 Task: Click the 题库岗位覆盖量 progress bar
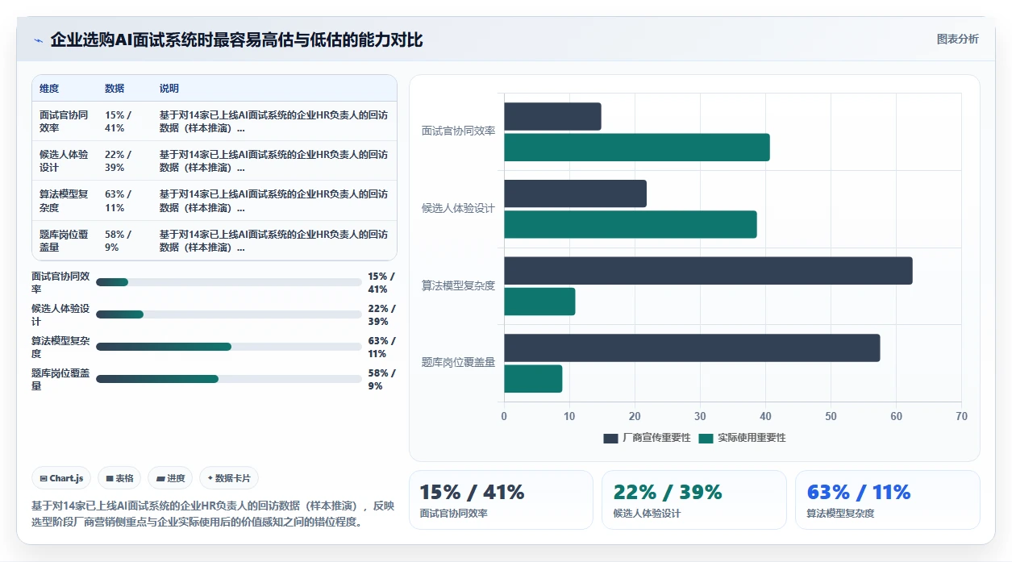(x=228, y=379)
